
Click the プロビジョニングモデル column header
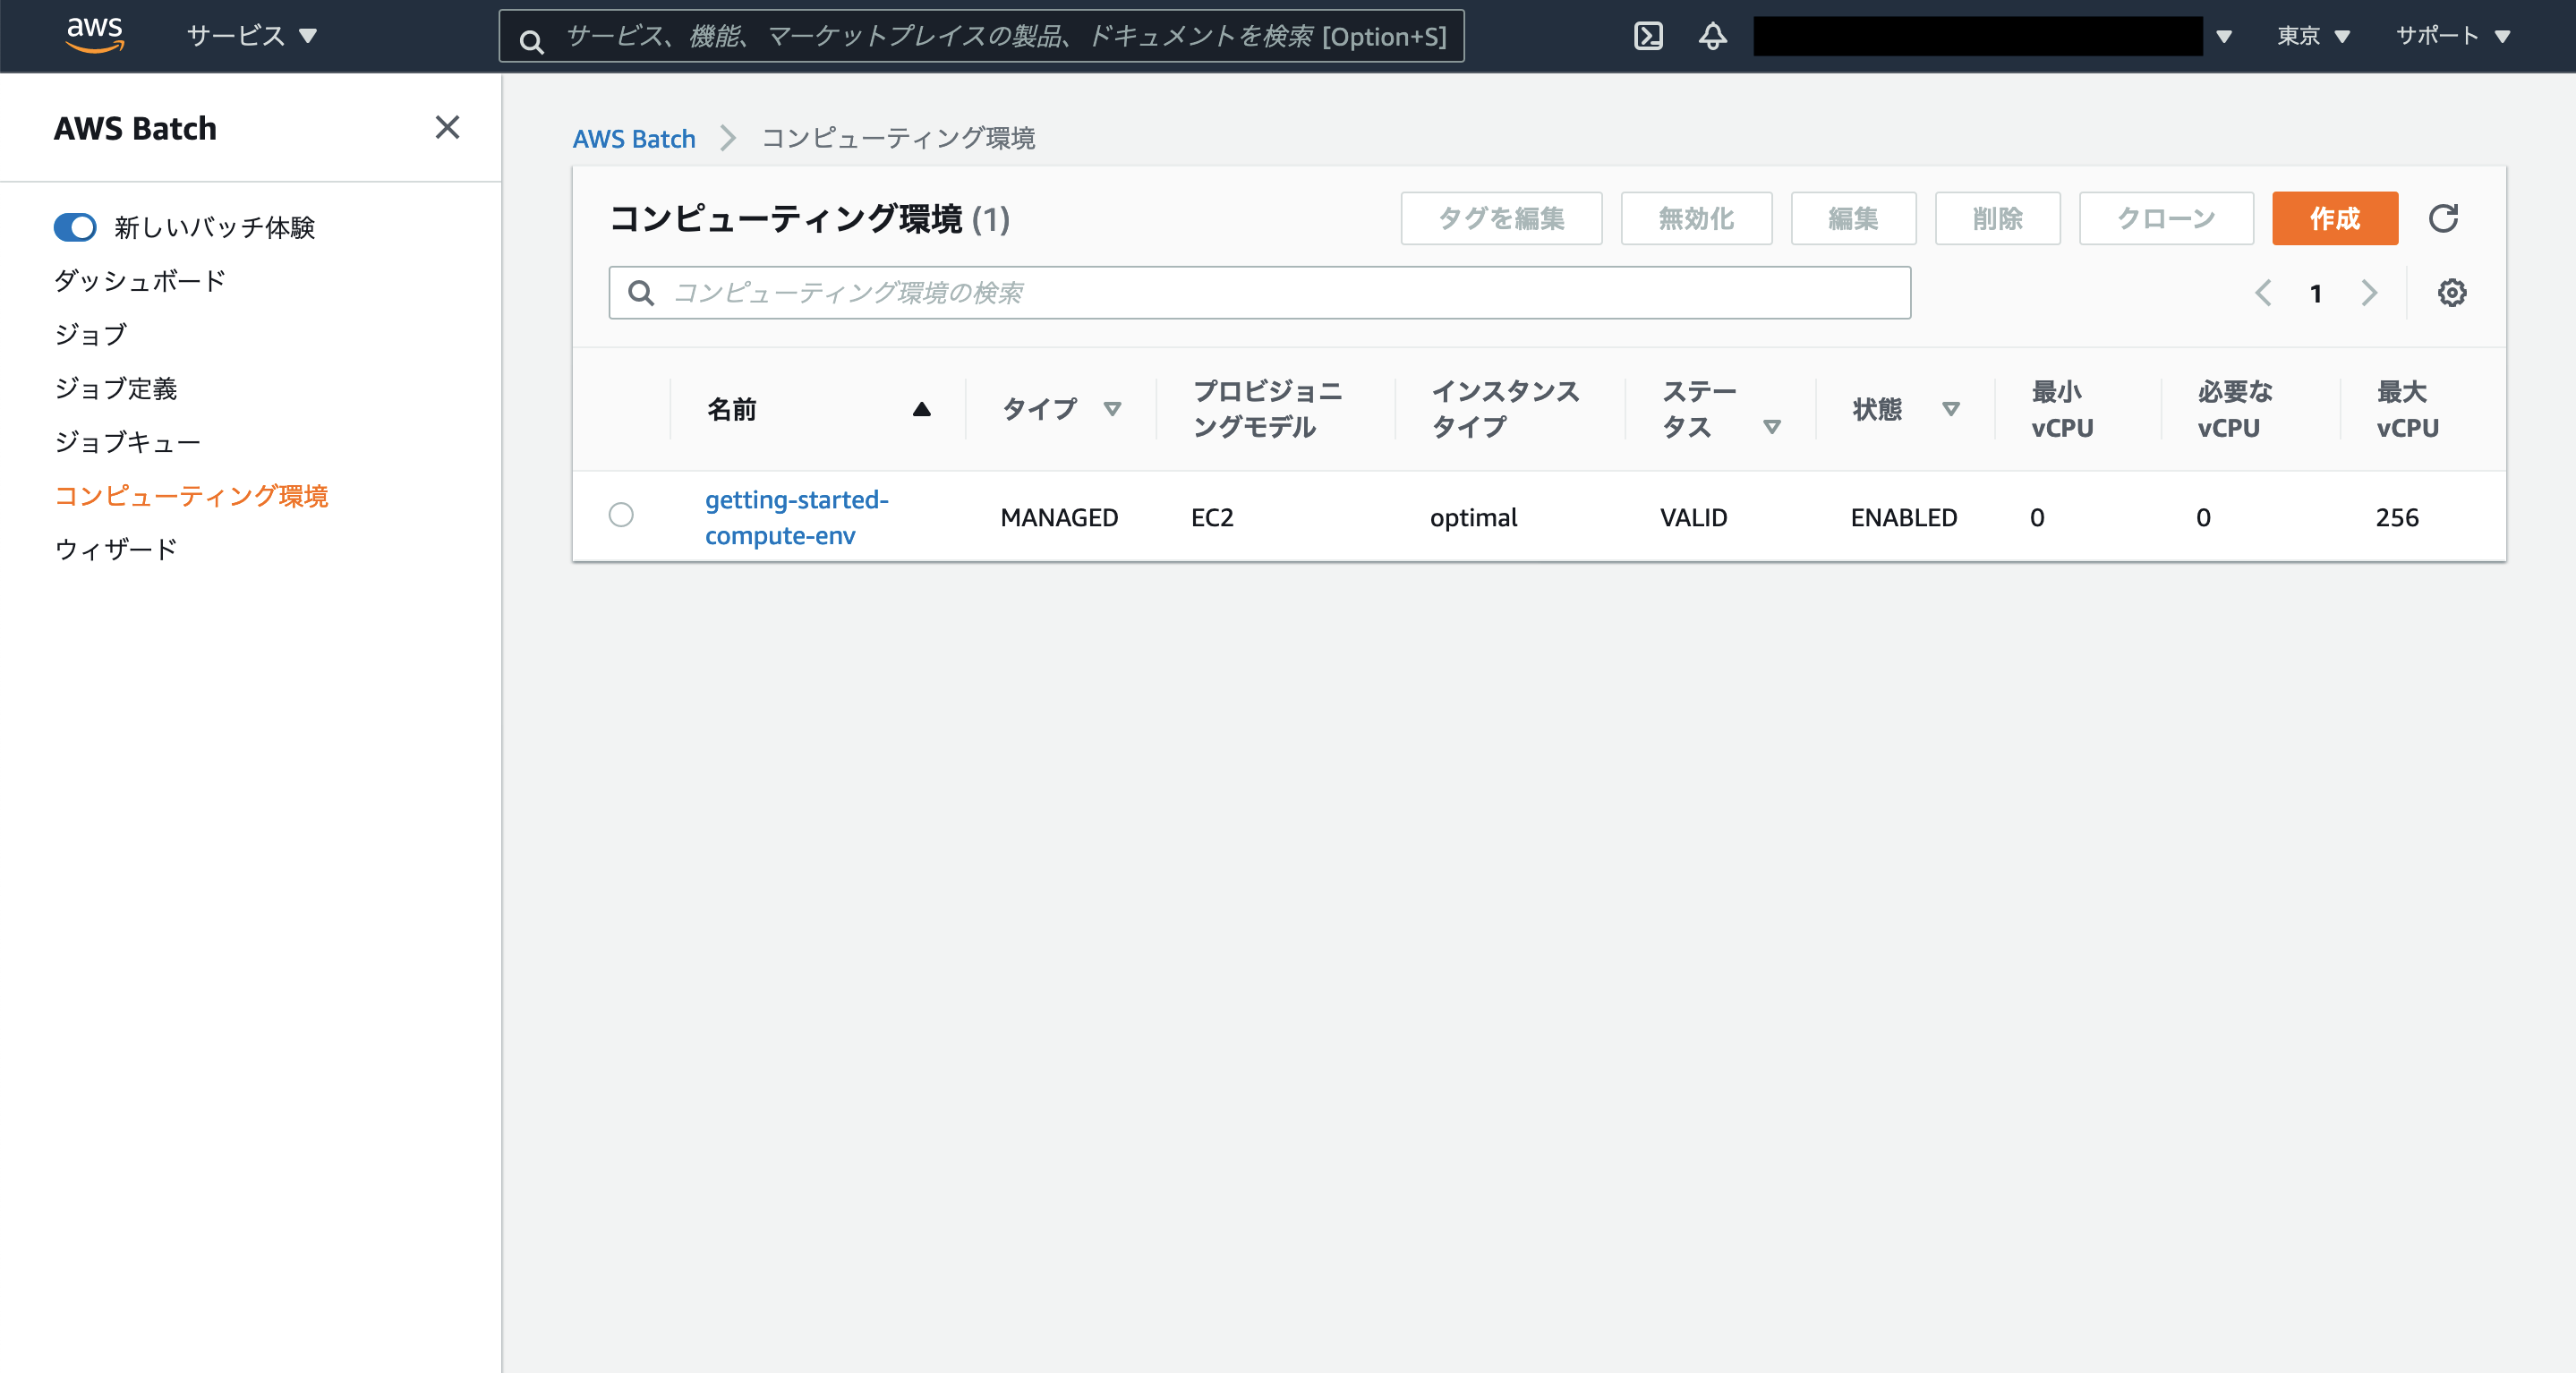(1267, 409)
